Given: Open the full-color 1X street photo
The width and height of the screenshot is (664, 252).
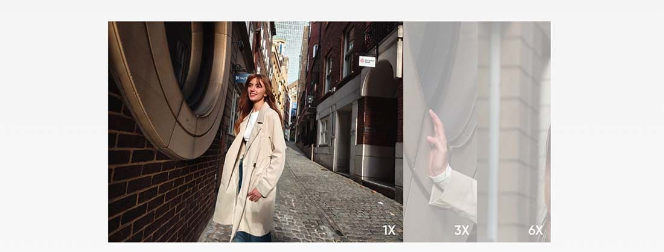Looking at the screenshot, I should pos(255,131).
